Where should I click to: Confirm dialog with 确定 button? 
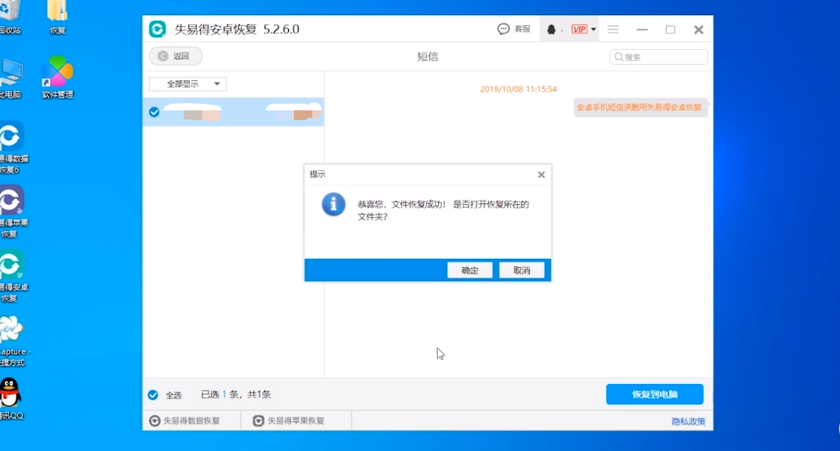tap(470, 270)
